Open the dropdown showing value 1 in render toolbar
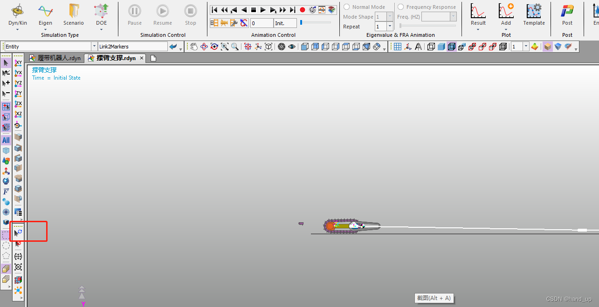599x307 pixels. pyautogui.click(x=526, y=47)
